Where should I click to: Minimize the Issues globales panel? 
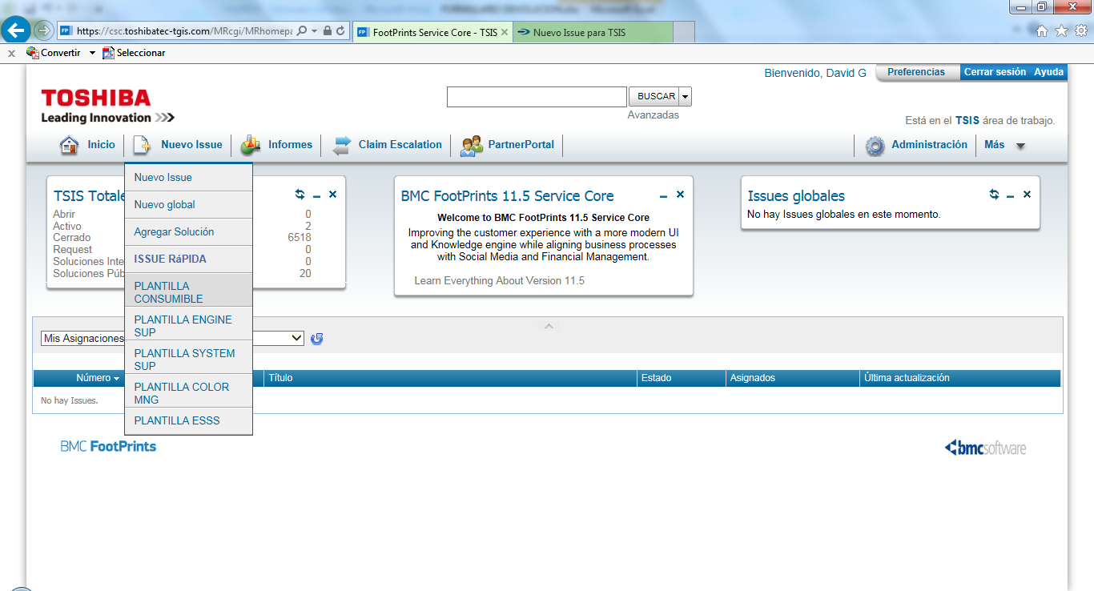tap(1010, 195)
